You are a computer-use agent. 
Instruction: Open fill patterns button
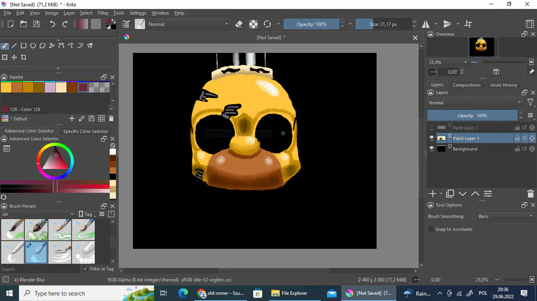96,24
